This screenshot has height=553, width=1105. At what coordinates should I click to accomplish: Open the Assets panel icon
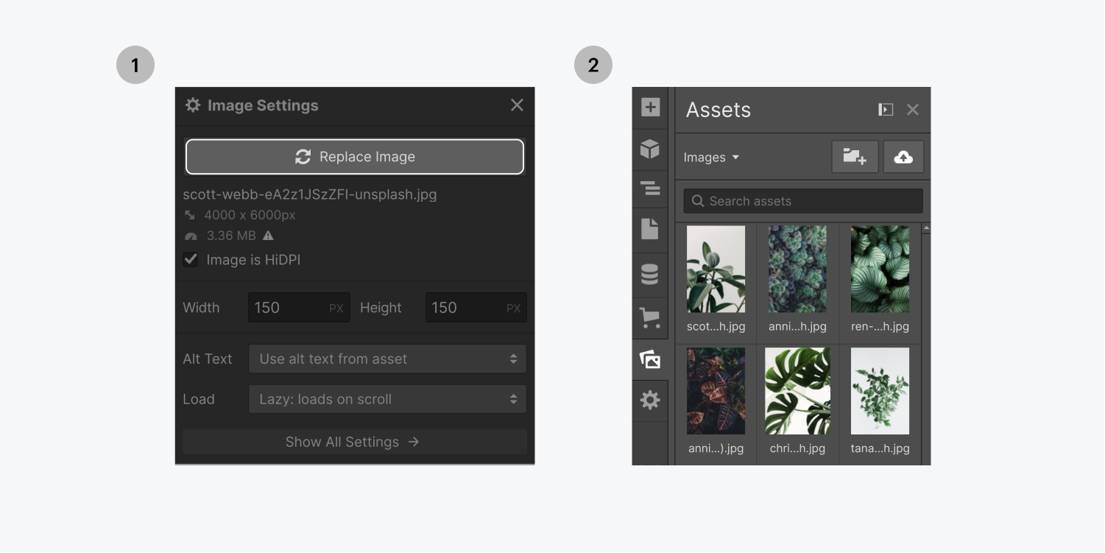[650, 359]
